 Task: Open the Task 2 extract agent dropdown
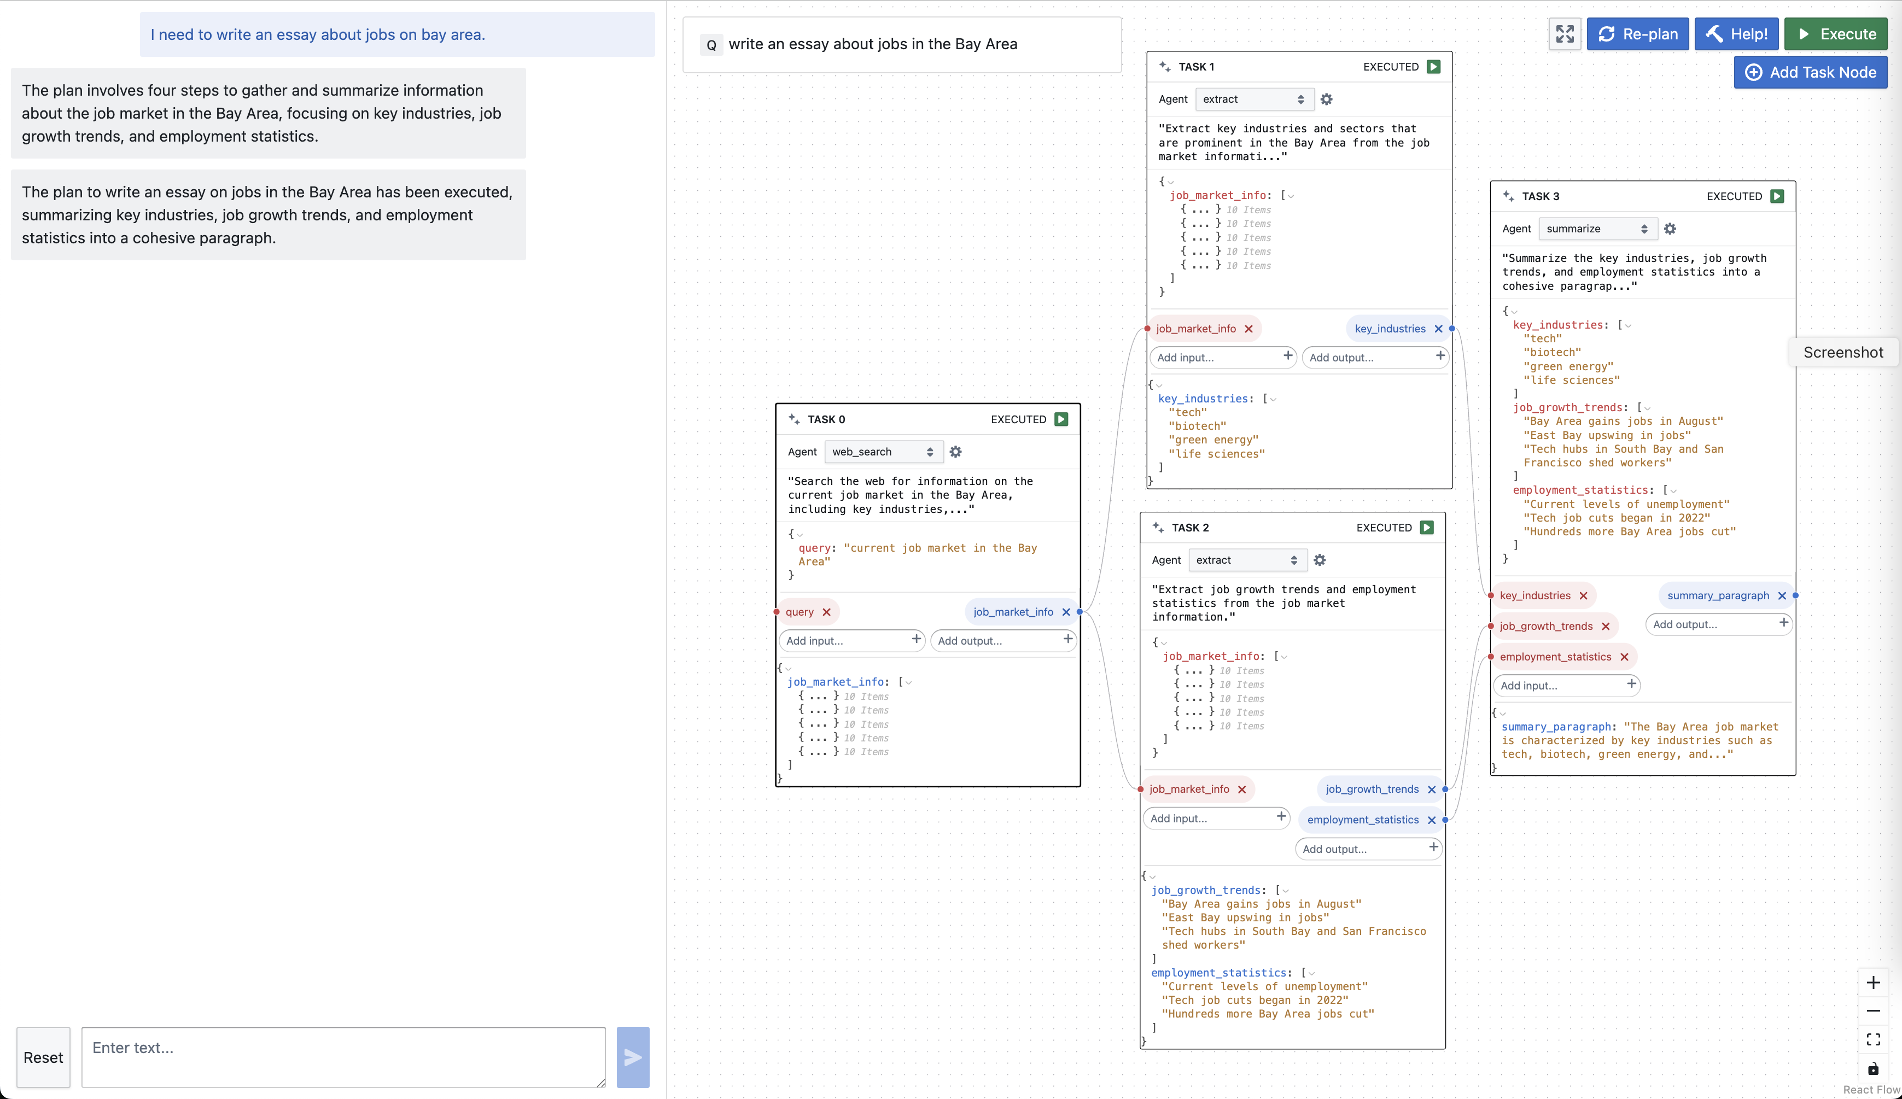click(1247, 560)
